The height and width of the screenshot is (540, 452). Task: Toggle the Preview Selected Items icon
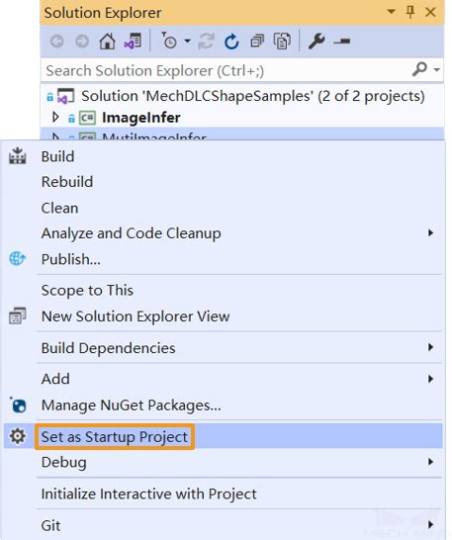click(342, 42)
